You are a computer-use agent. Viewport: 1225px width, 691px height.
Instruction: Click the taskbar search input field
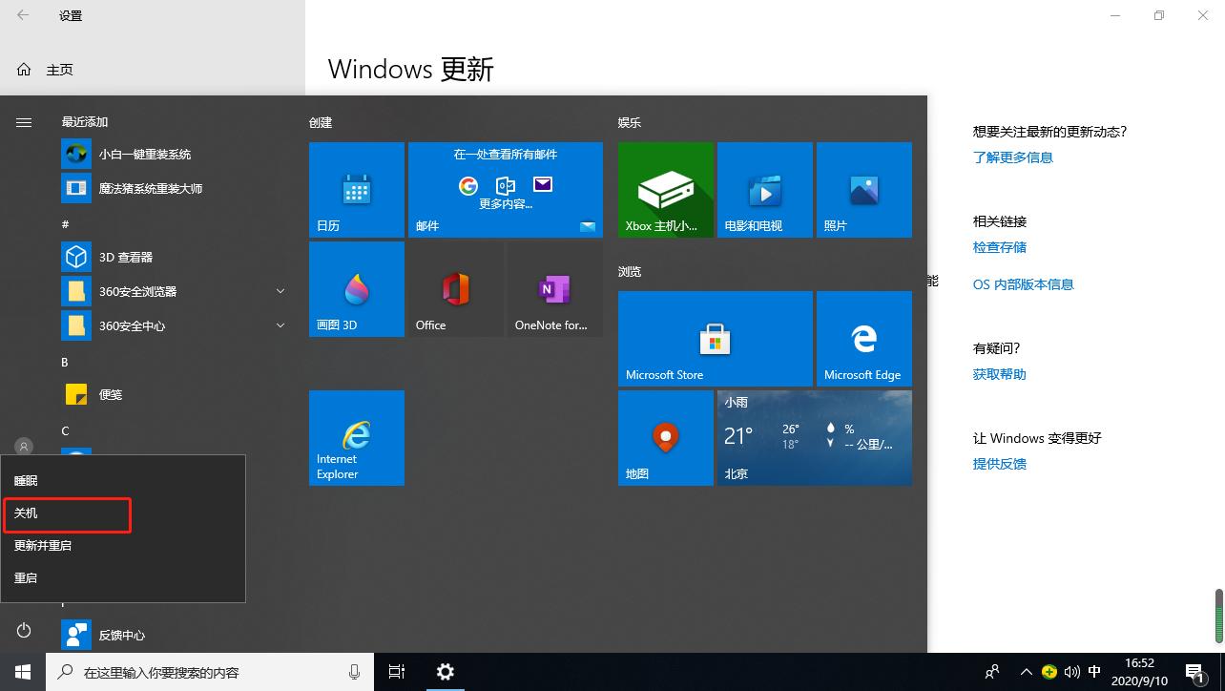click(210, 672)
